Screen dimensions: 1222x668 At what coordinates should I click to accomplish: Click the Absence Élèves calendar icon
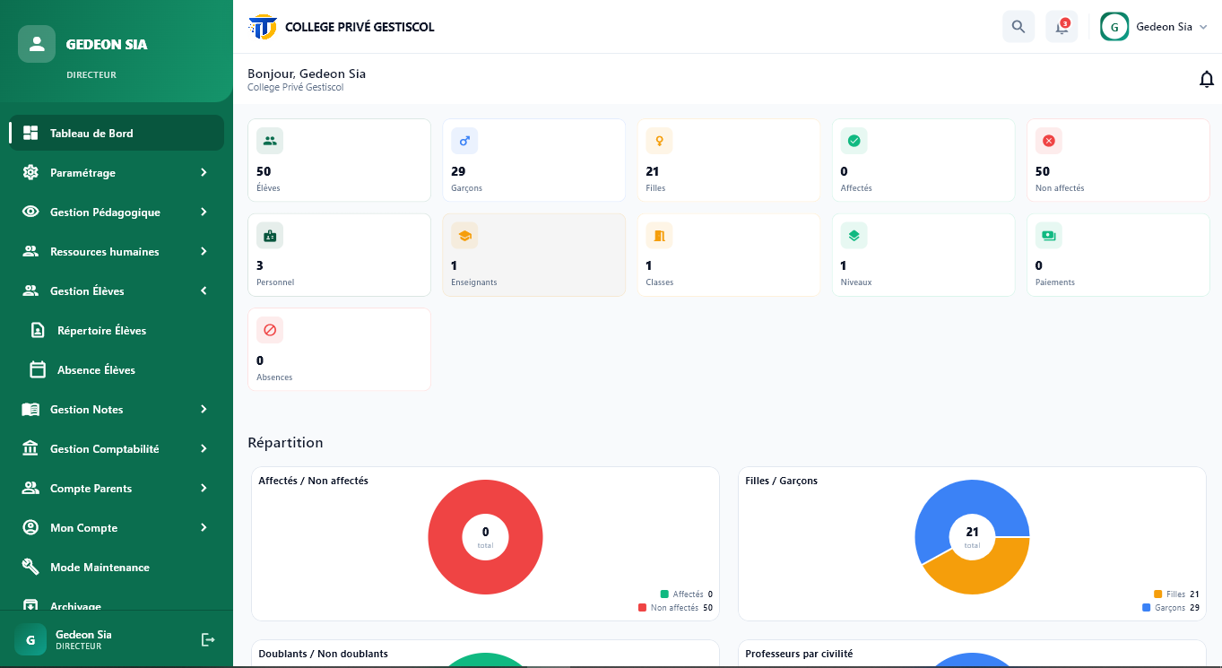click(38, 369)
